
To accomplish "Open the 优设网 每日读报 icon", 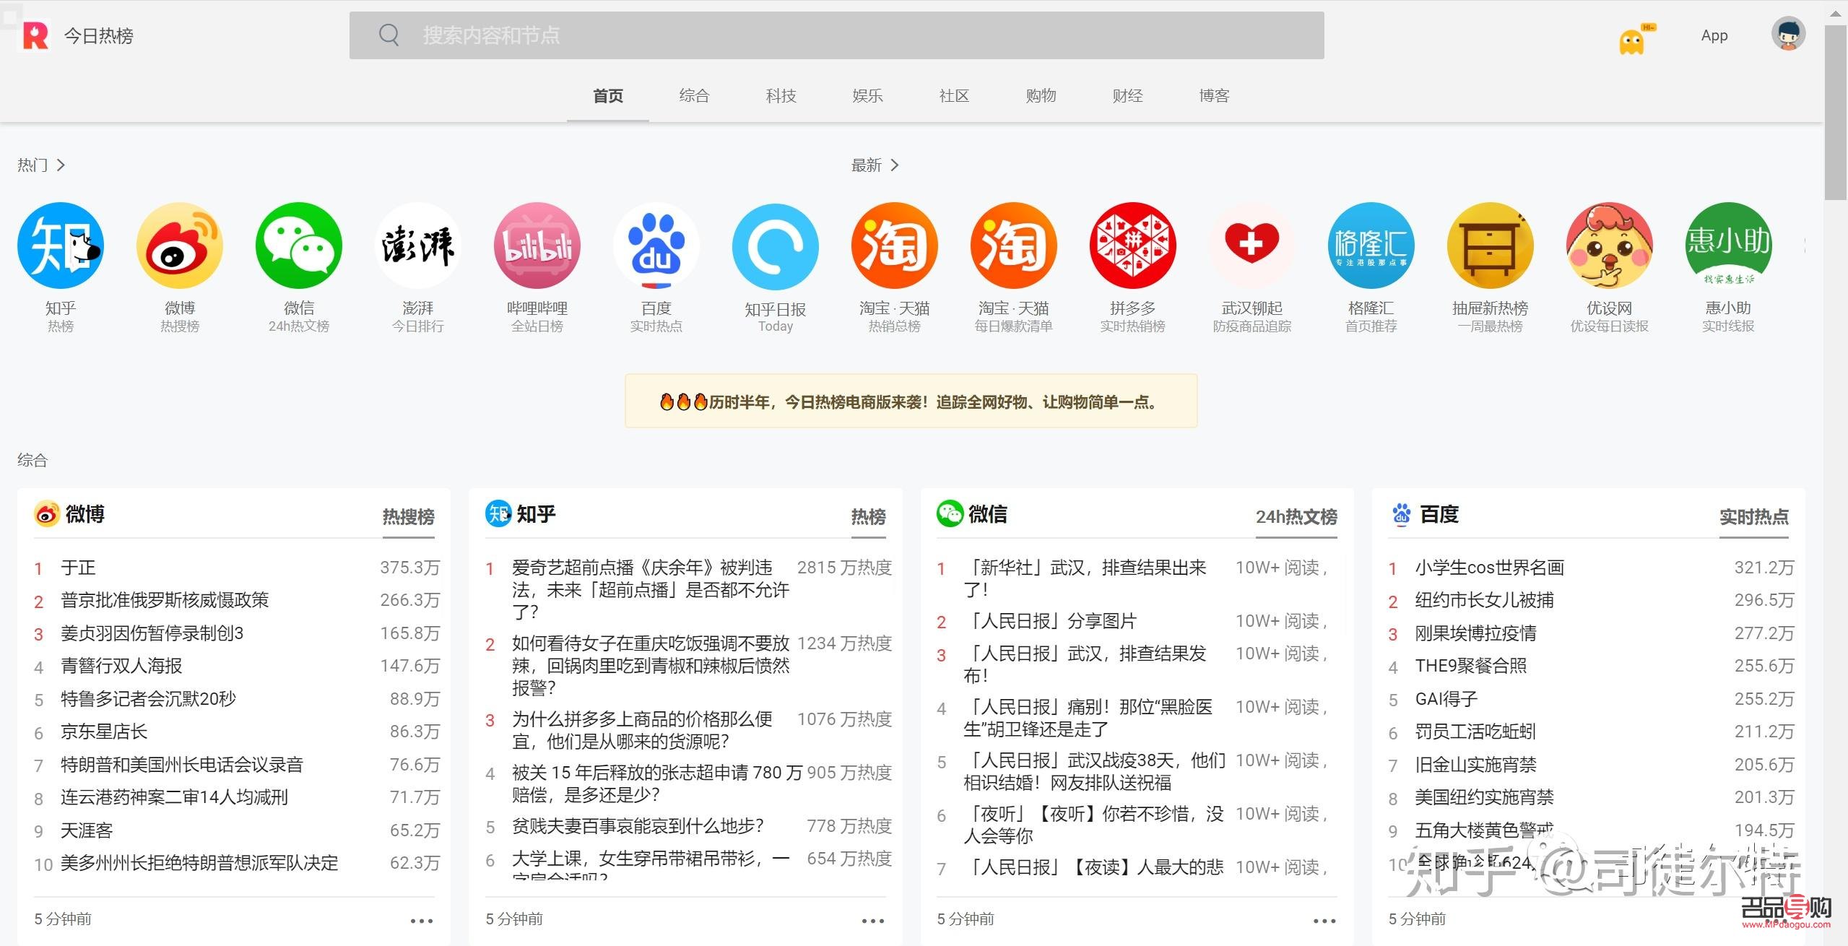I will point(1610,246).
